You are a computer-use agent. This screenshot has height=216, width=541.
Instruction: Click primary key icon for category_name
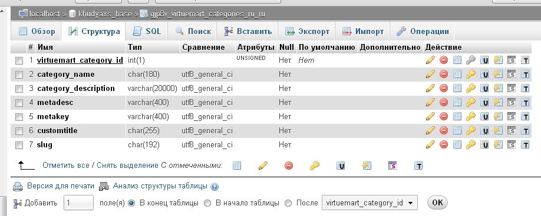(x=471, y=75)
